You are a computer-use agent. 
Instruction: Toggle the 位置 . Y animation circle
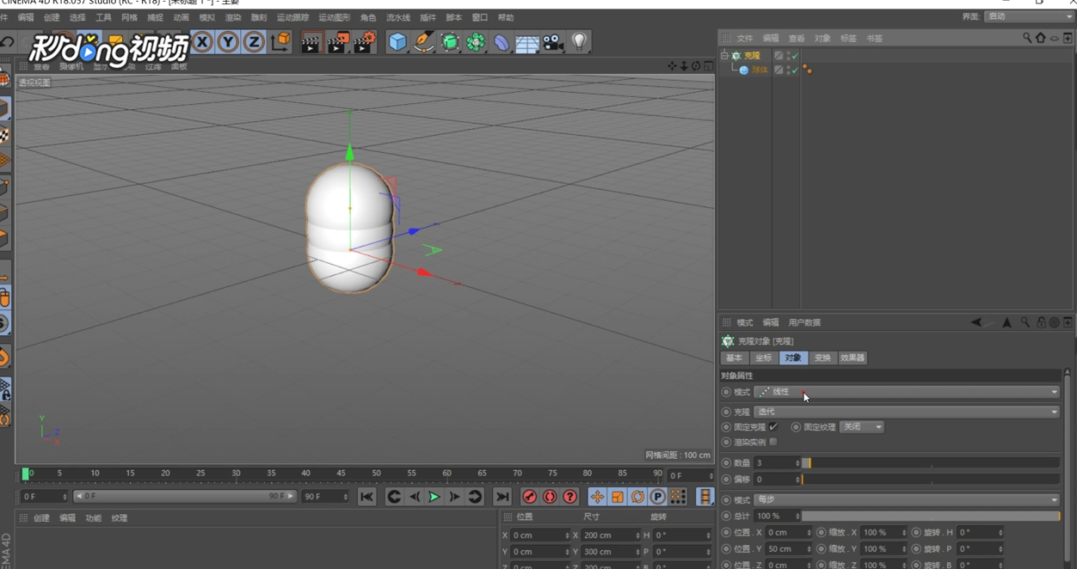click(x=726, y=548)
